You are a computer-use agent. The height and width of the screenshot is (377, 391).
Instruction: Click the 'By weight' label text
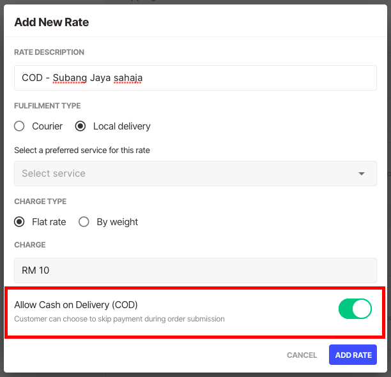117,222
